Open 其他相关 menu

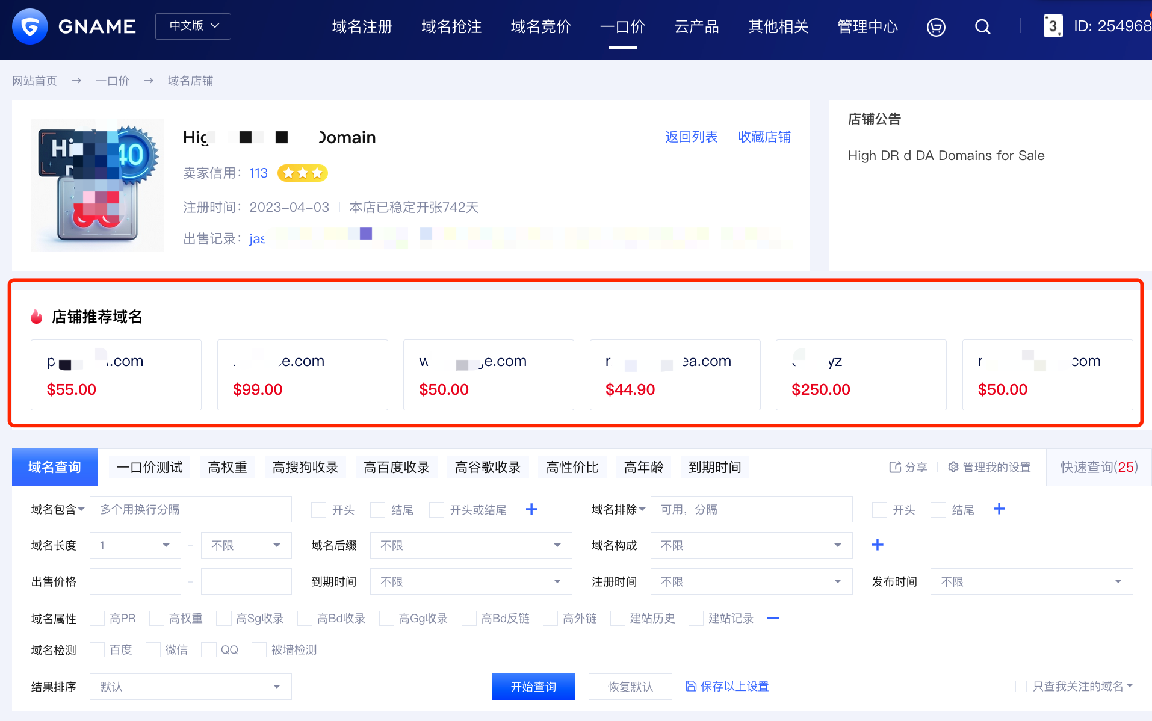pos(778,26)
